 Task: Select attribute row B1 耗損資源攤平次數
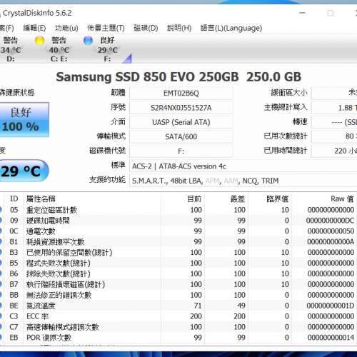click(178, 242)
